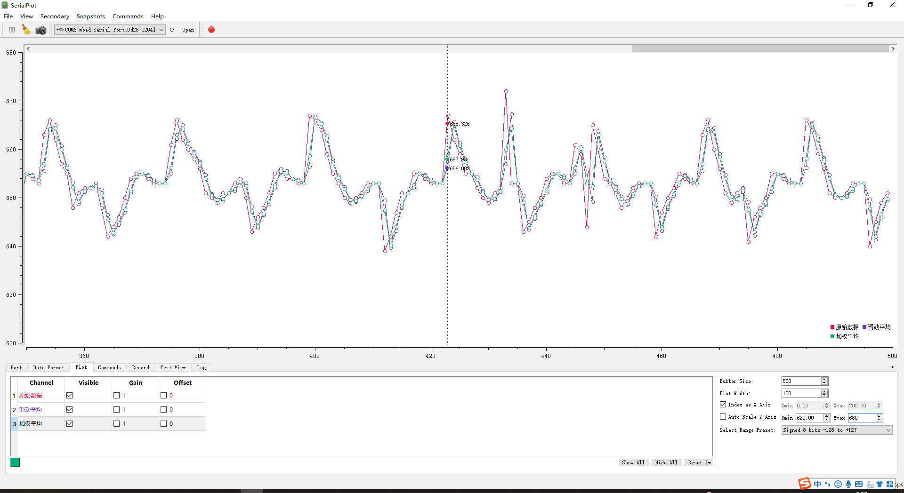Switch to the Commands tab
This screenshot has width=904, height=493.
pyautogui.click(x=109, y=367)
